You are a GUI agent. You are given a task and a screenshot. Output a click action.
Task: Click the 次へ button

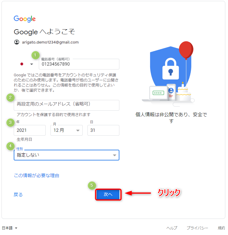pos(108,194)
